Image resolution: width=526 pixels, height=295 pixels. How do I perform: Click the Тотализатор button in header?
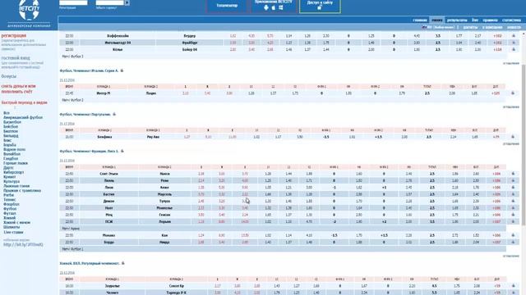pos(227,6)
